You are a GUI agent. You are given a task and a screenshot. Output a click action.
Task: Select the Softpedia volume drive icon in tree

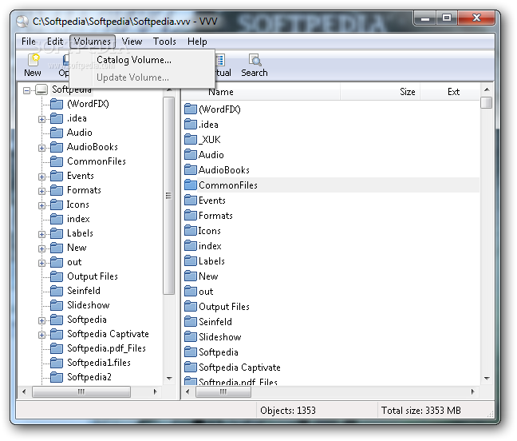click(41, 89)
